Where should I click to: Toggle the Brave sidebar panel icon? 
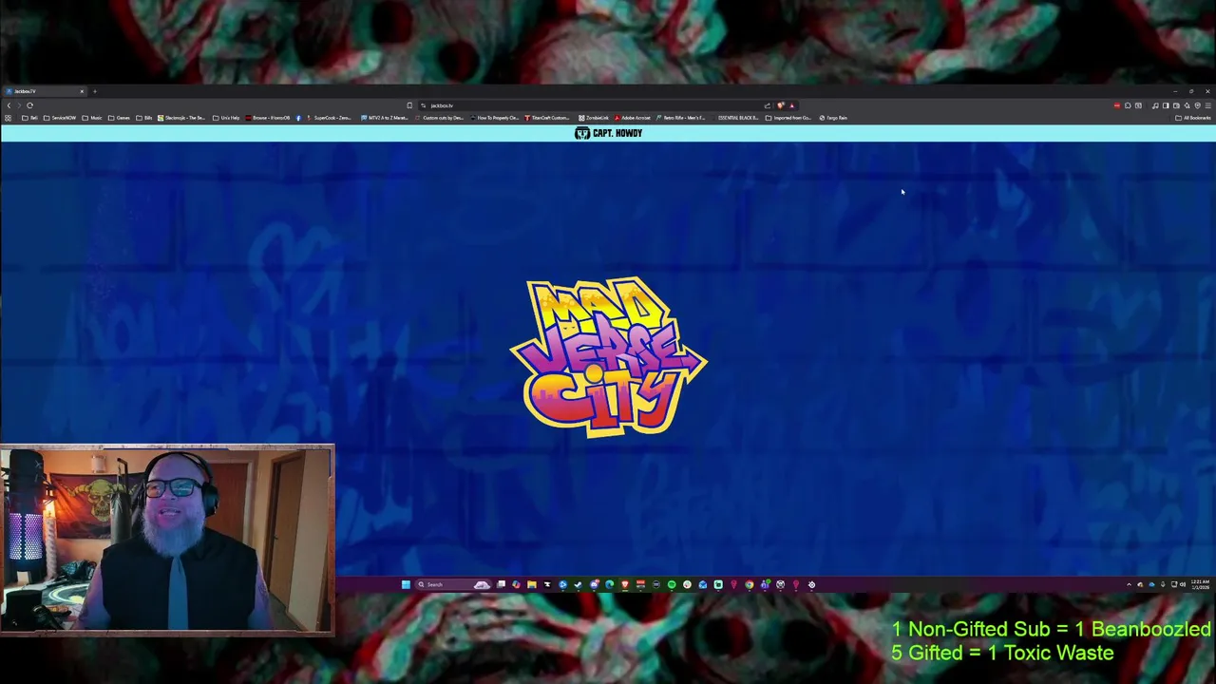[x=1166, y=105]
